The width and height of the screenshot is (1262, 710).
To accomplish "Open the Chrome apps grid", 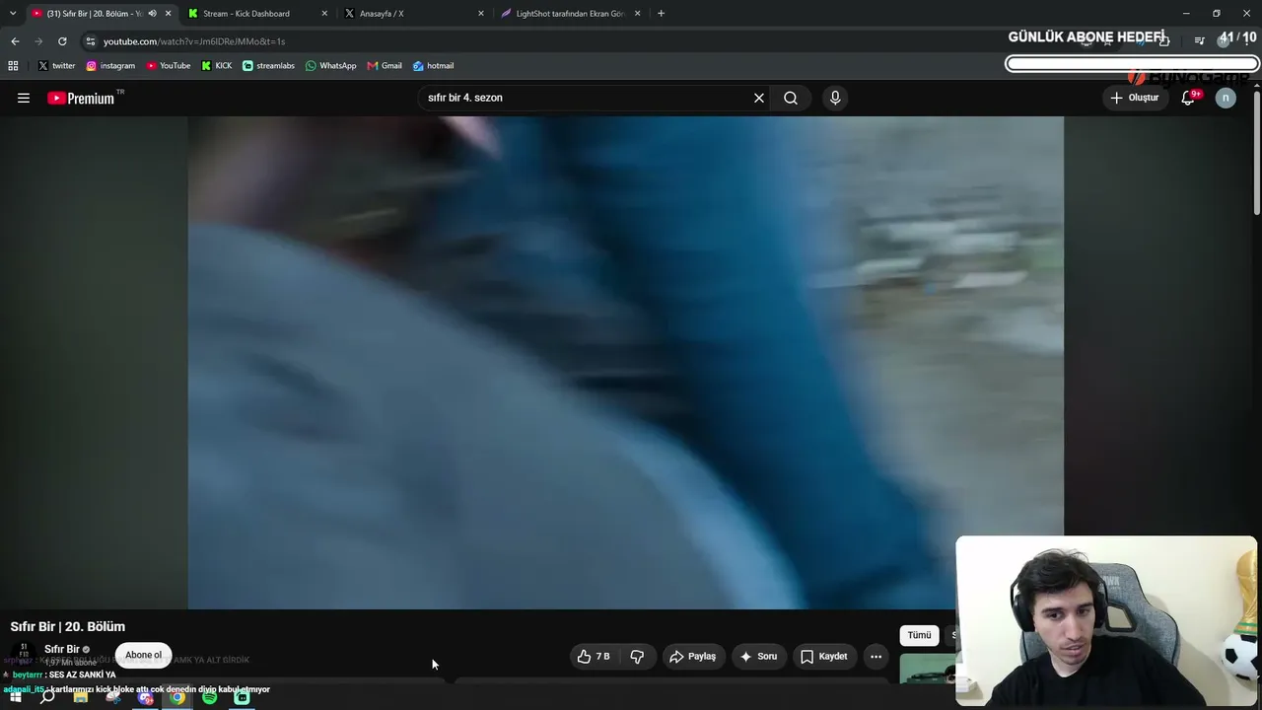I will (13, 66).
